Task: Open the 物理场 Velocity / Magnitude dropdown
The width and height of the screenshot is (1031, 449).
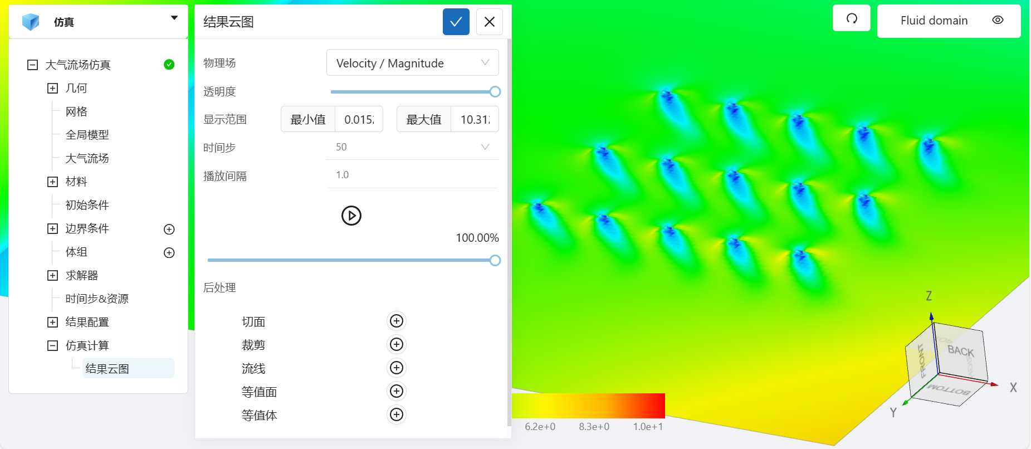Action: (x=412, y=63)
